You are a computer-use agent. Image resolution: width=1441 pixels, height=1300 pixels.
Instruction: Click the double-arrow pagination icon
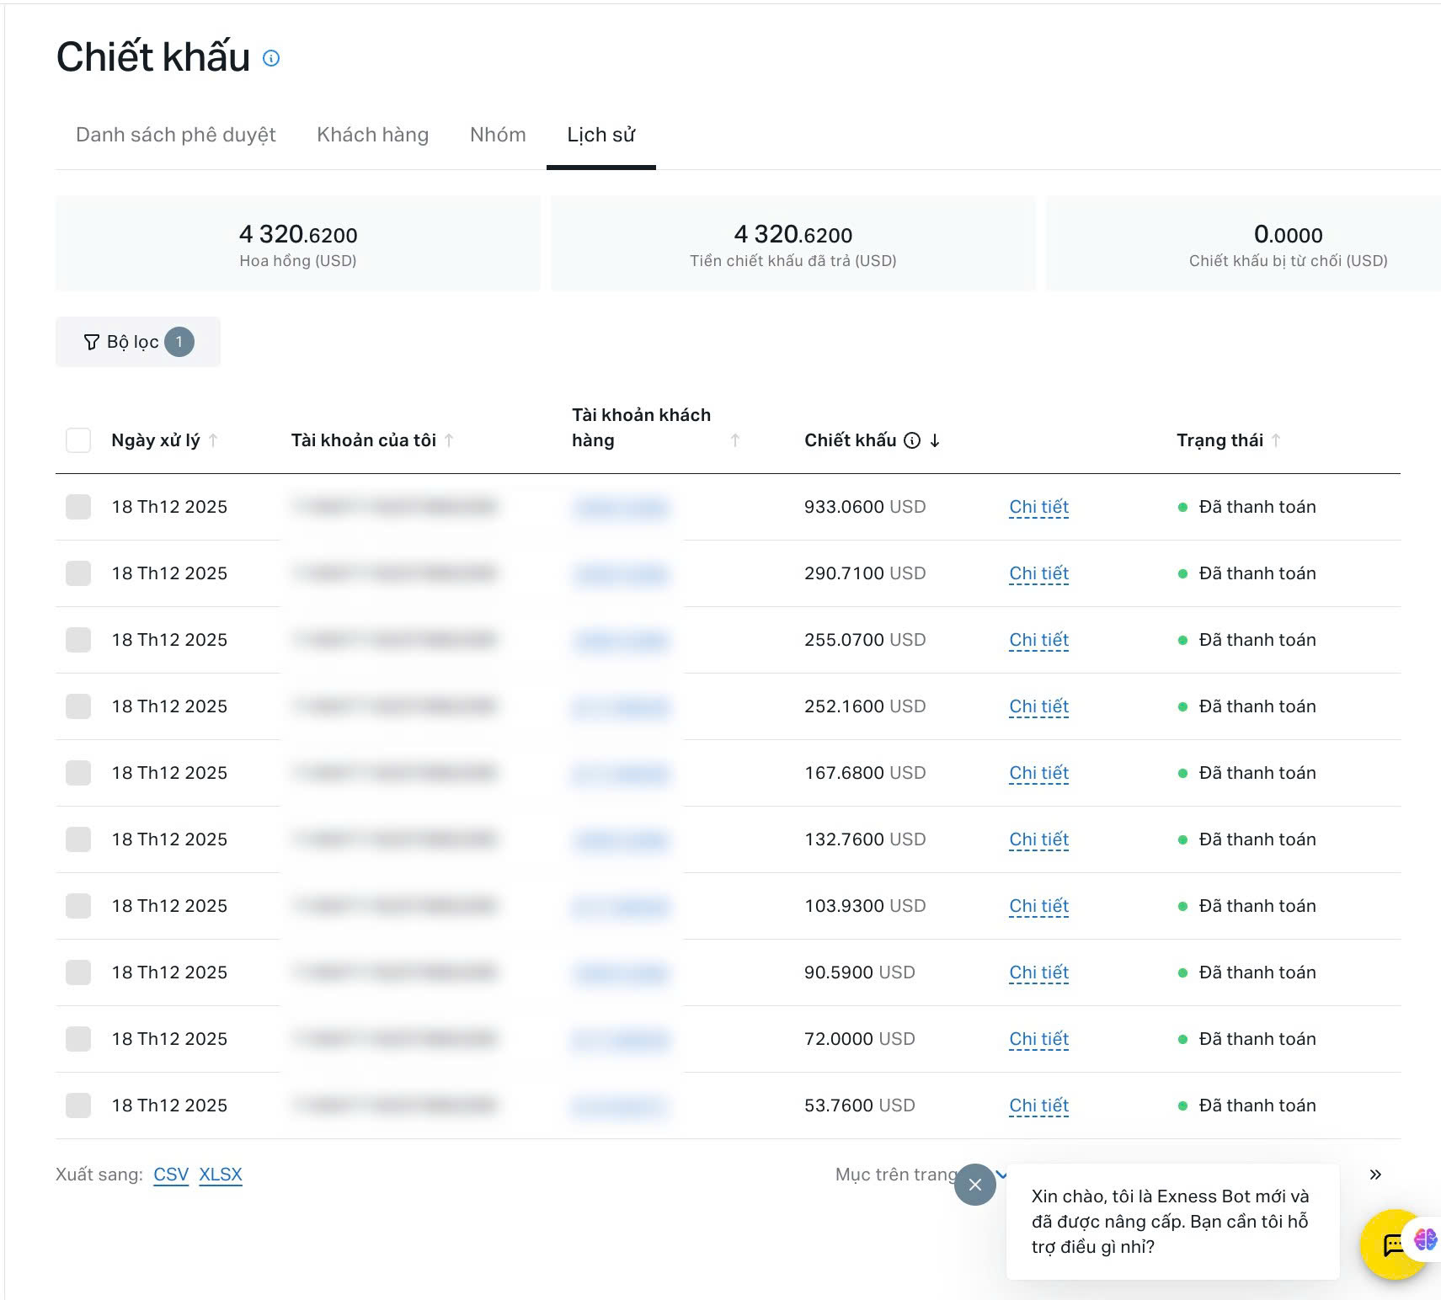pos(1375,1174)
